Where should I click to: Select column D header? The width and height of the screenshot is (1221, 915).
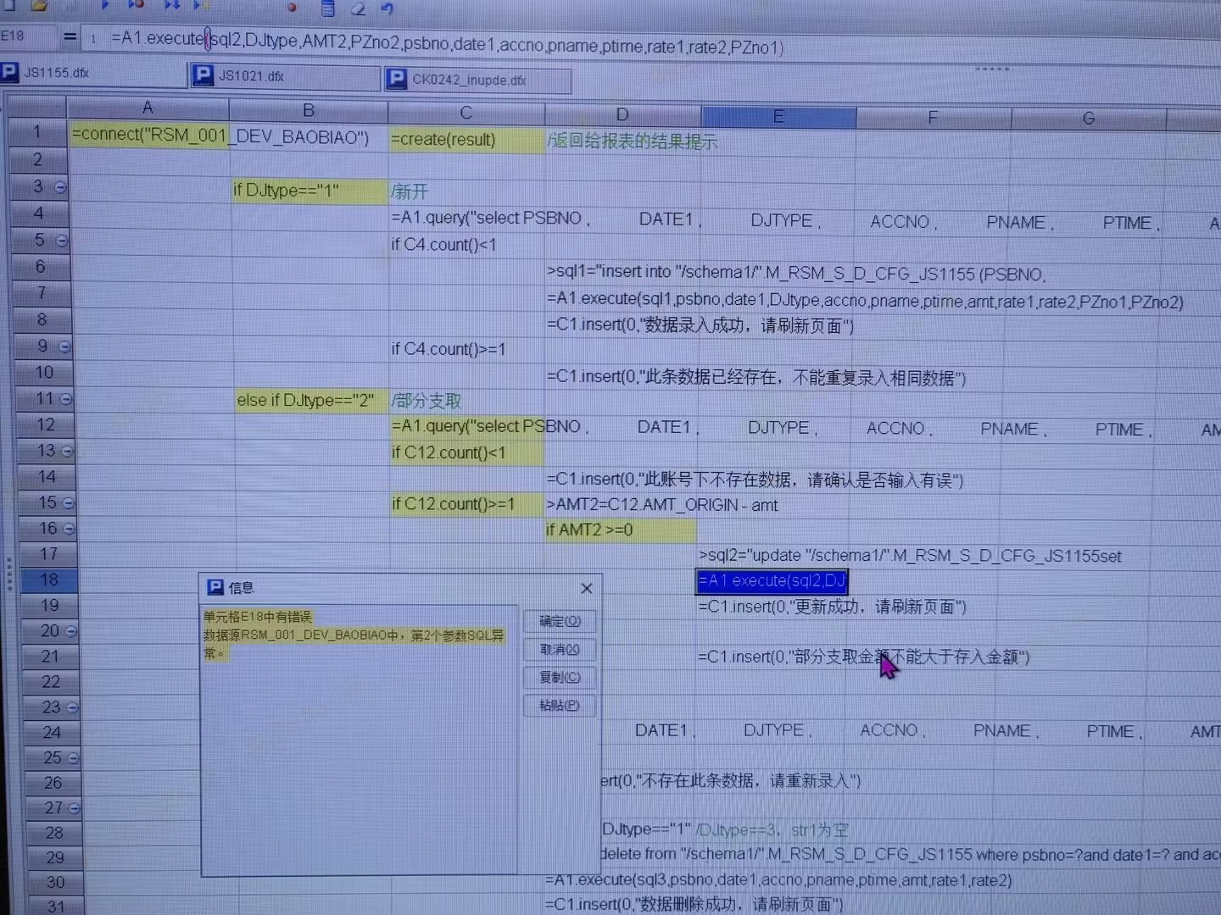click(x=622, y=115)
